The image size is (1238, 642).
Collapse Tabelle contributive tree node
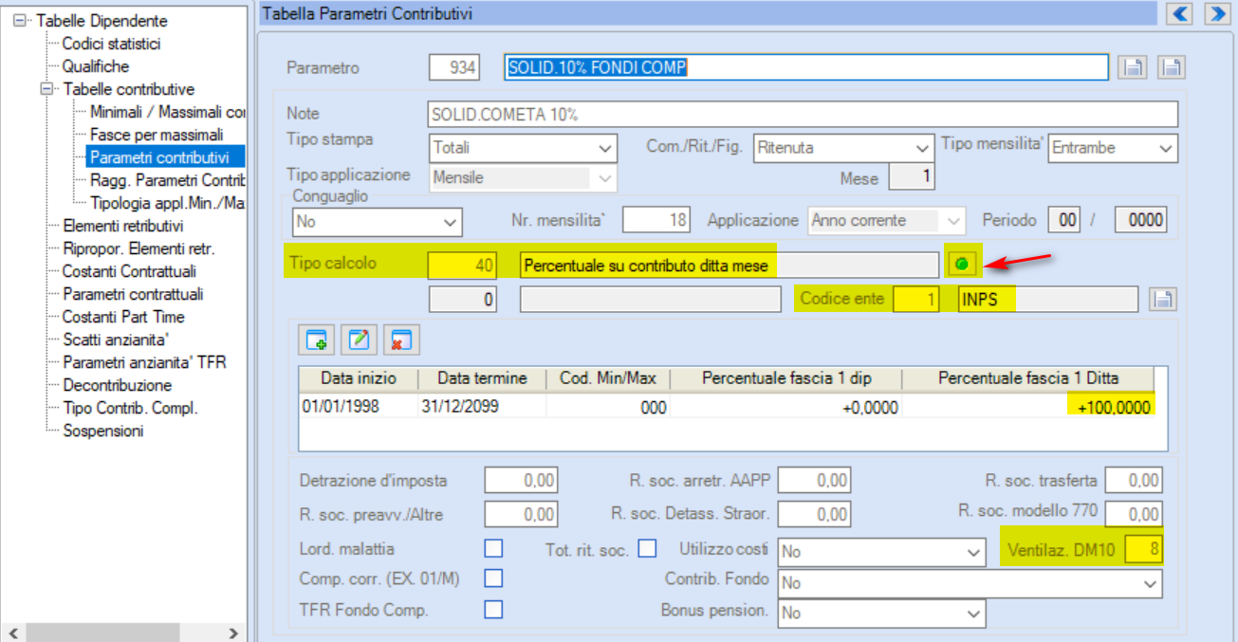point(46,89)
